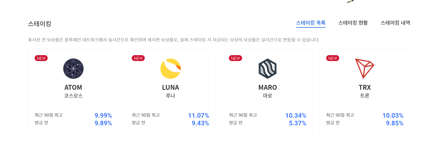The width and height of the screenshot is (435, 150).
Task: Click MARO's 5.37% current reward rate
Action: (x=297, y=123)
